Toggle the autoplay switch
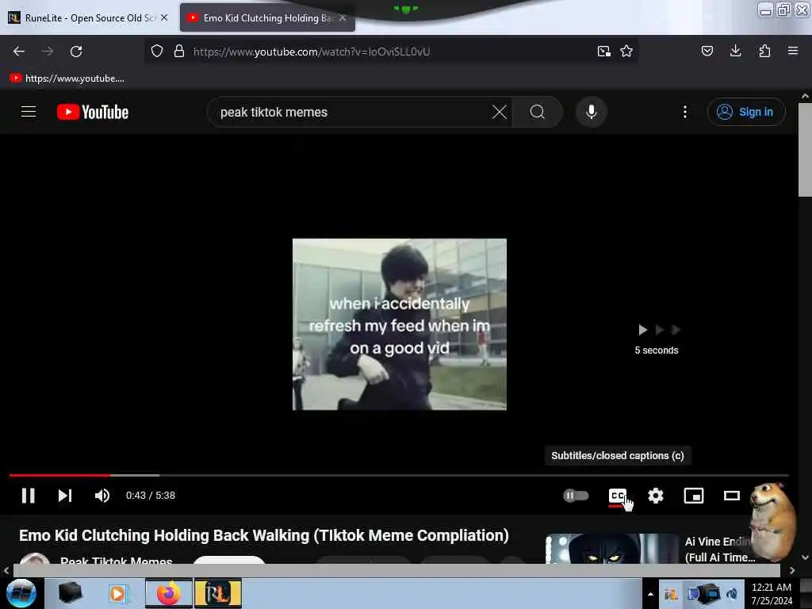 click(576, 496)
